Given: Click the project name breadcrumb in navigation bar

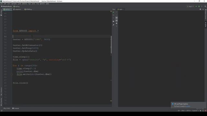Looking at the screenshot, I should [6, 6].
